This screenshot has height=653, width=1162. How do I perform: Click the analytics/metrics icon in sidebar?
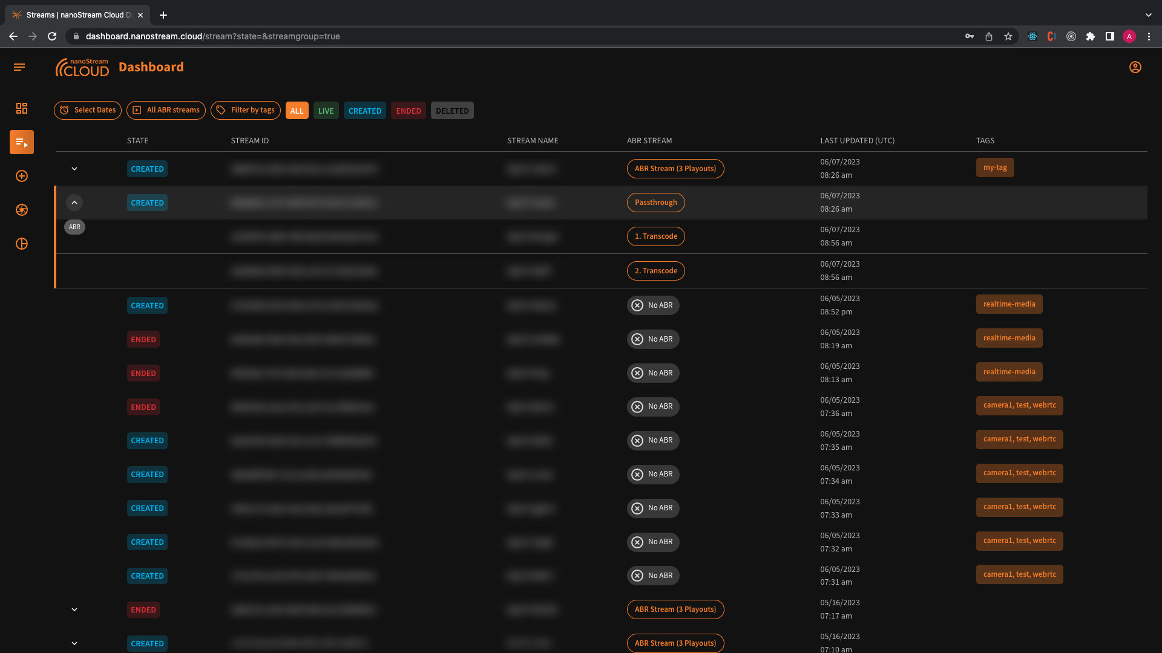click(x=21, y=244)
